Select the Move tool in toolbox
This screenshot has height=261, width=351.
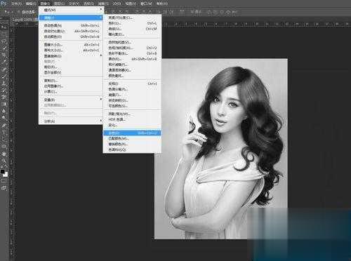(x=4, y=27)
